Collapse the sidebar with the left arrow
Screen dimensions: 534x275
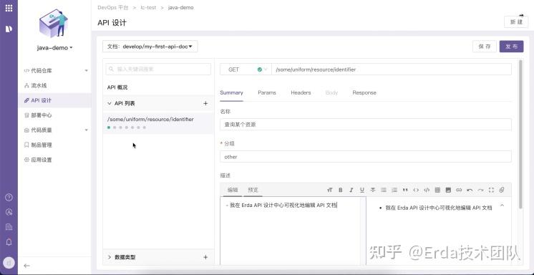[26, 266]
